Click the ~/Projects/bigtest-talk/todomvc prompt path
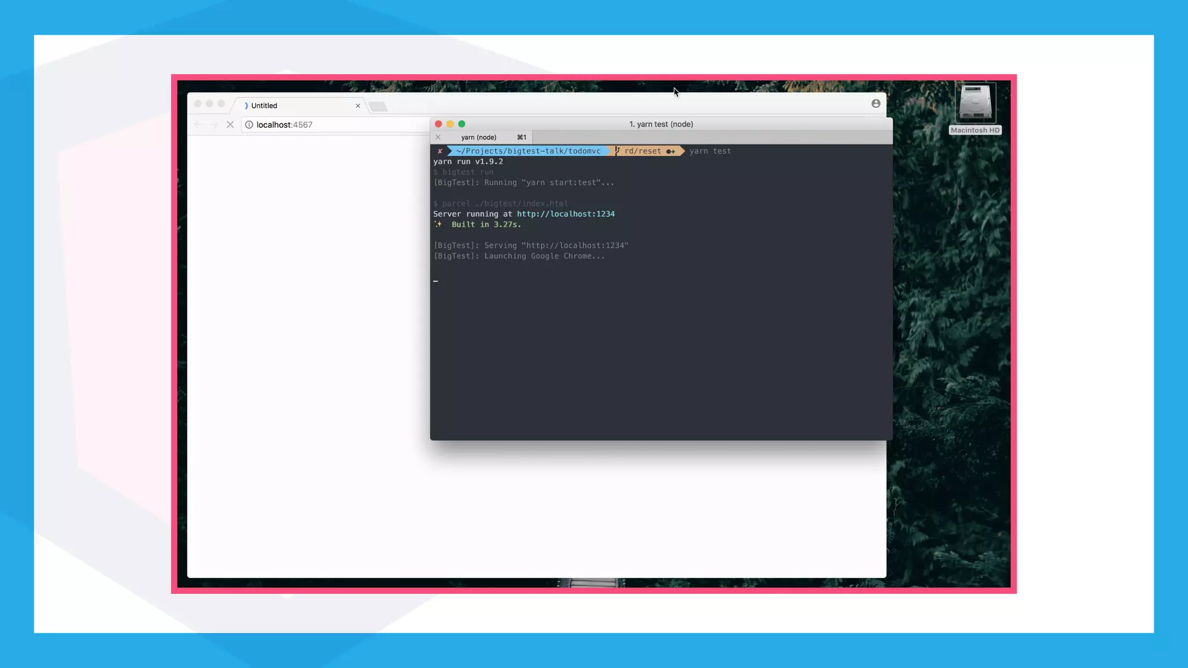Viewport: 1188px width, 668px height. pyautogui.click(x=528, y=151)
